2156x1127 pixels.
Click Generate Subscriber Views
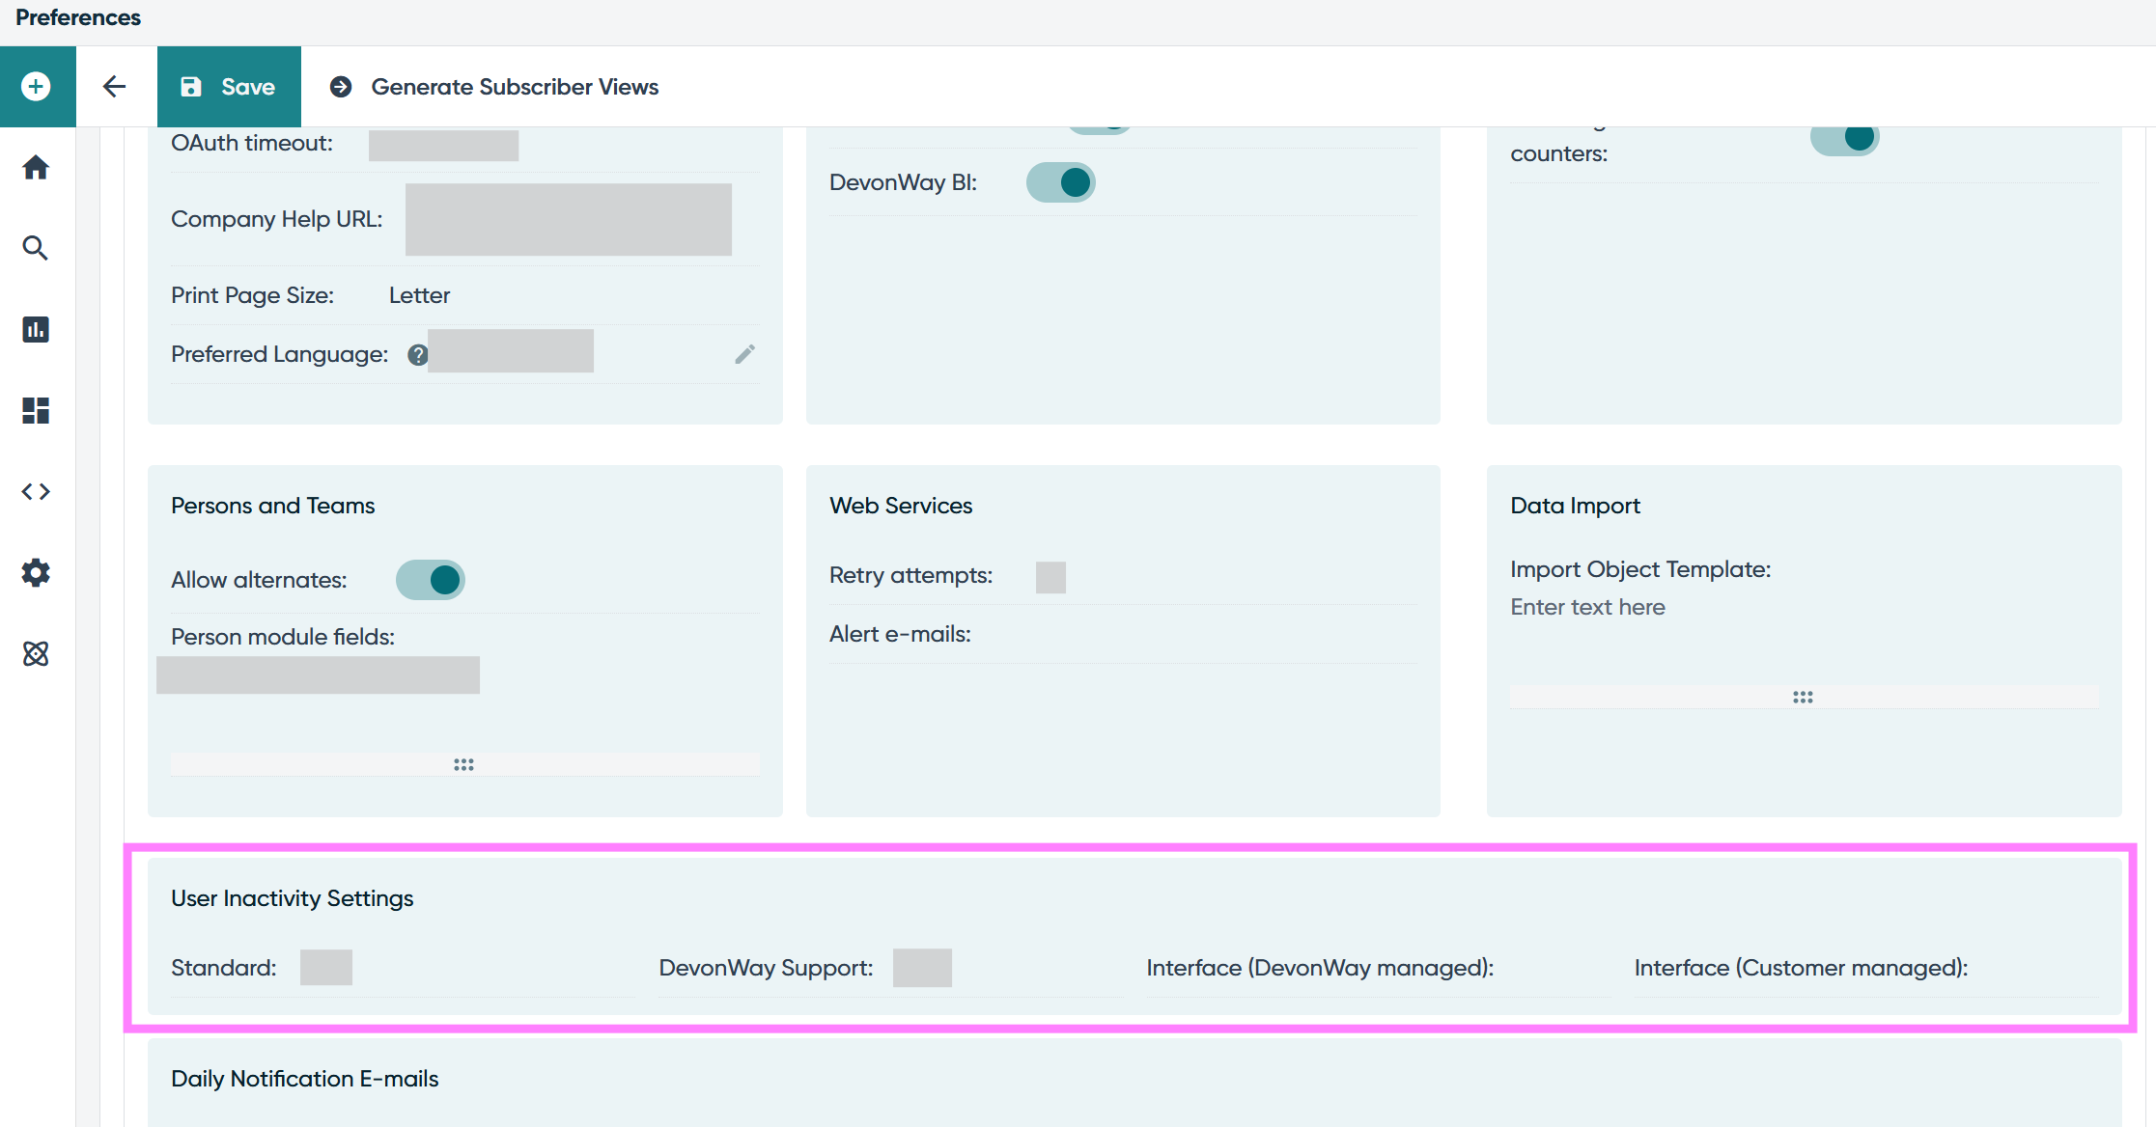point(494,87)
